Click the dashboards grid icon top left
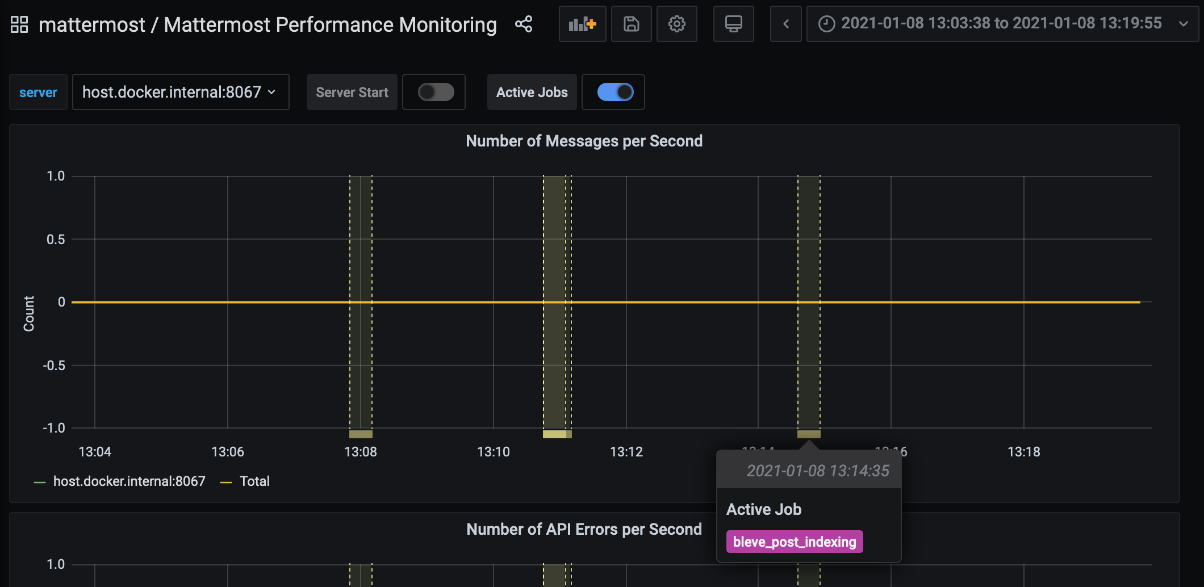The height and width of the screenshot is (587, 1204). [19, 24]
